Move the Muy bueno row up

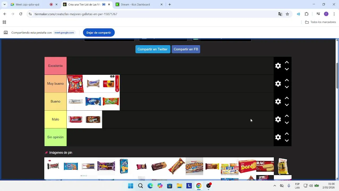point(287,80)
